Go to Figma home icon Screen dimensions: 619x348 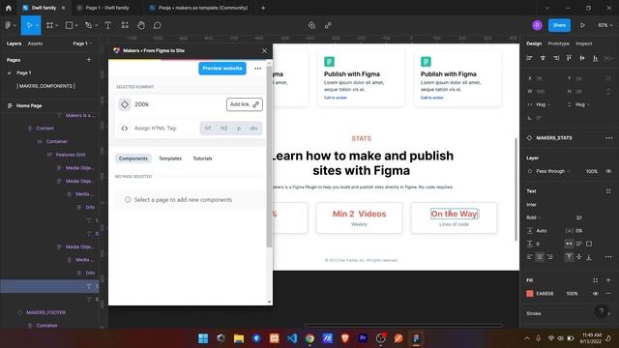[x=9, y=8]
